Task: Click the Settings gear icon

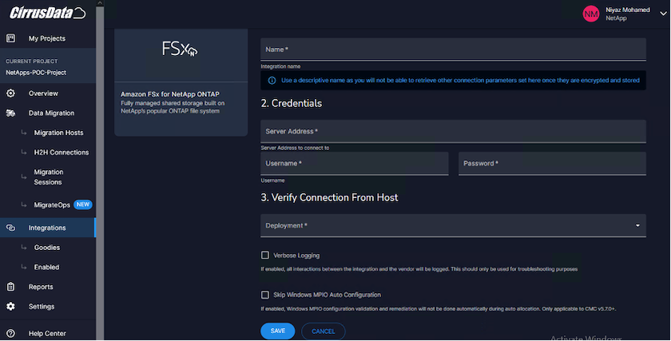Action: [11, 307]
